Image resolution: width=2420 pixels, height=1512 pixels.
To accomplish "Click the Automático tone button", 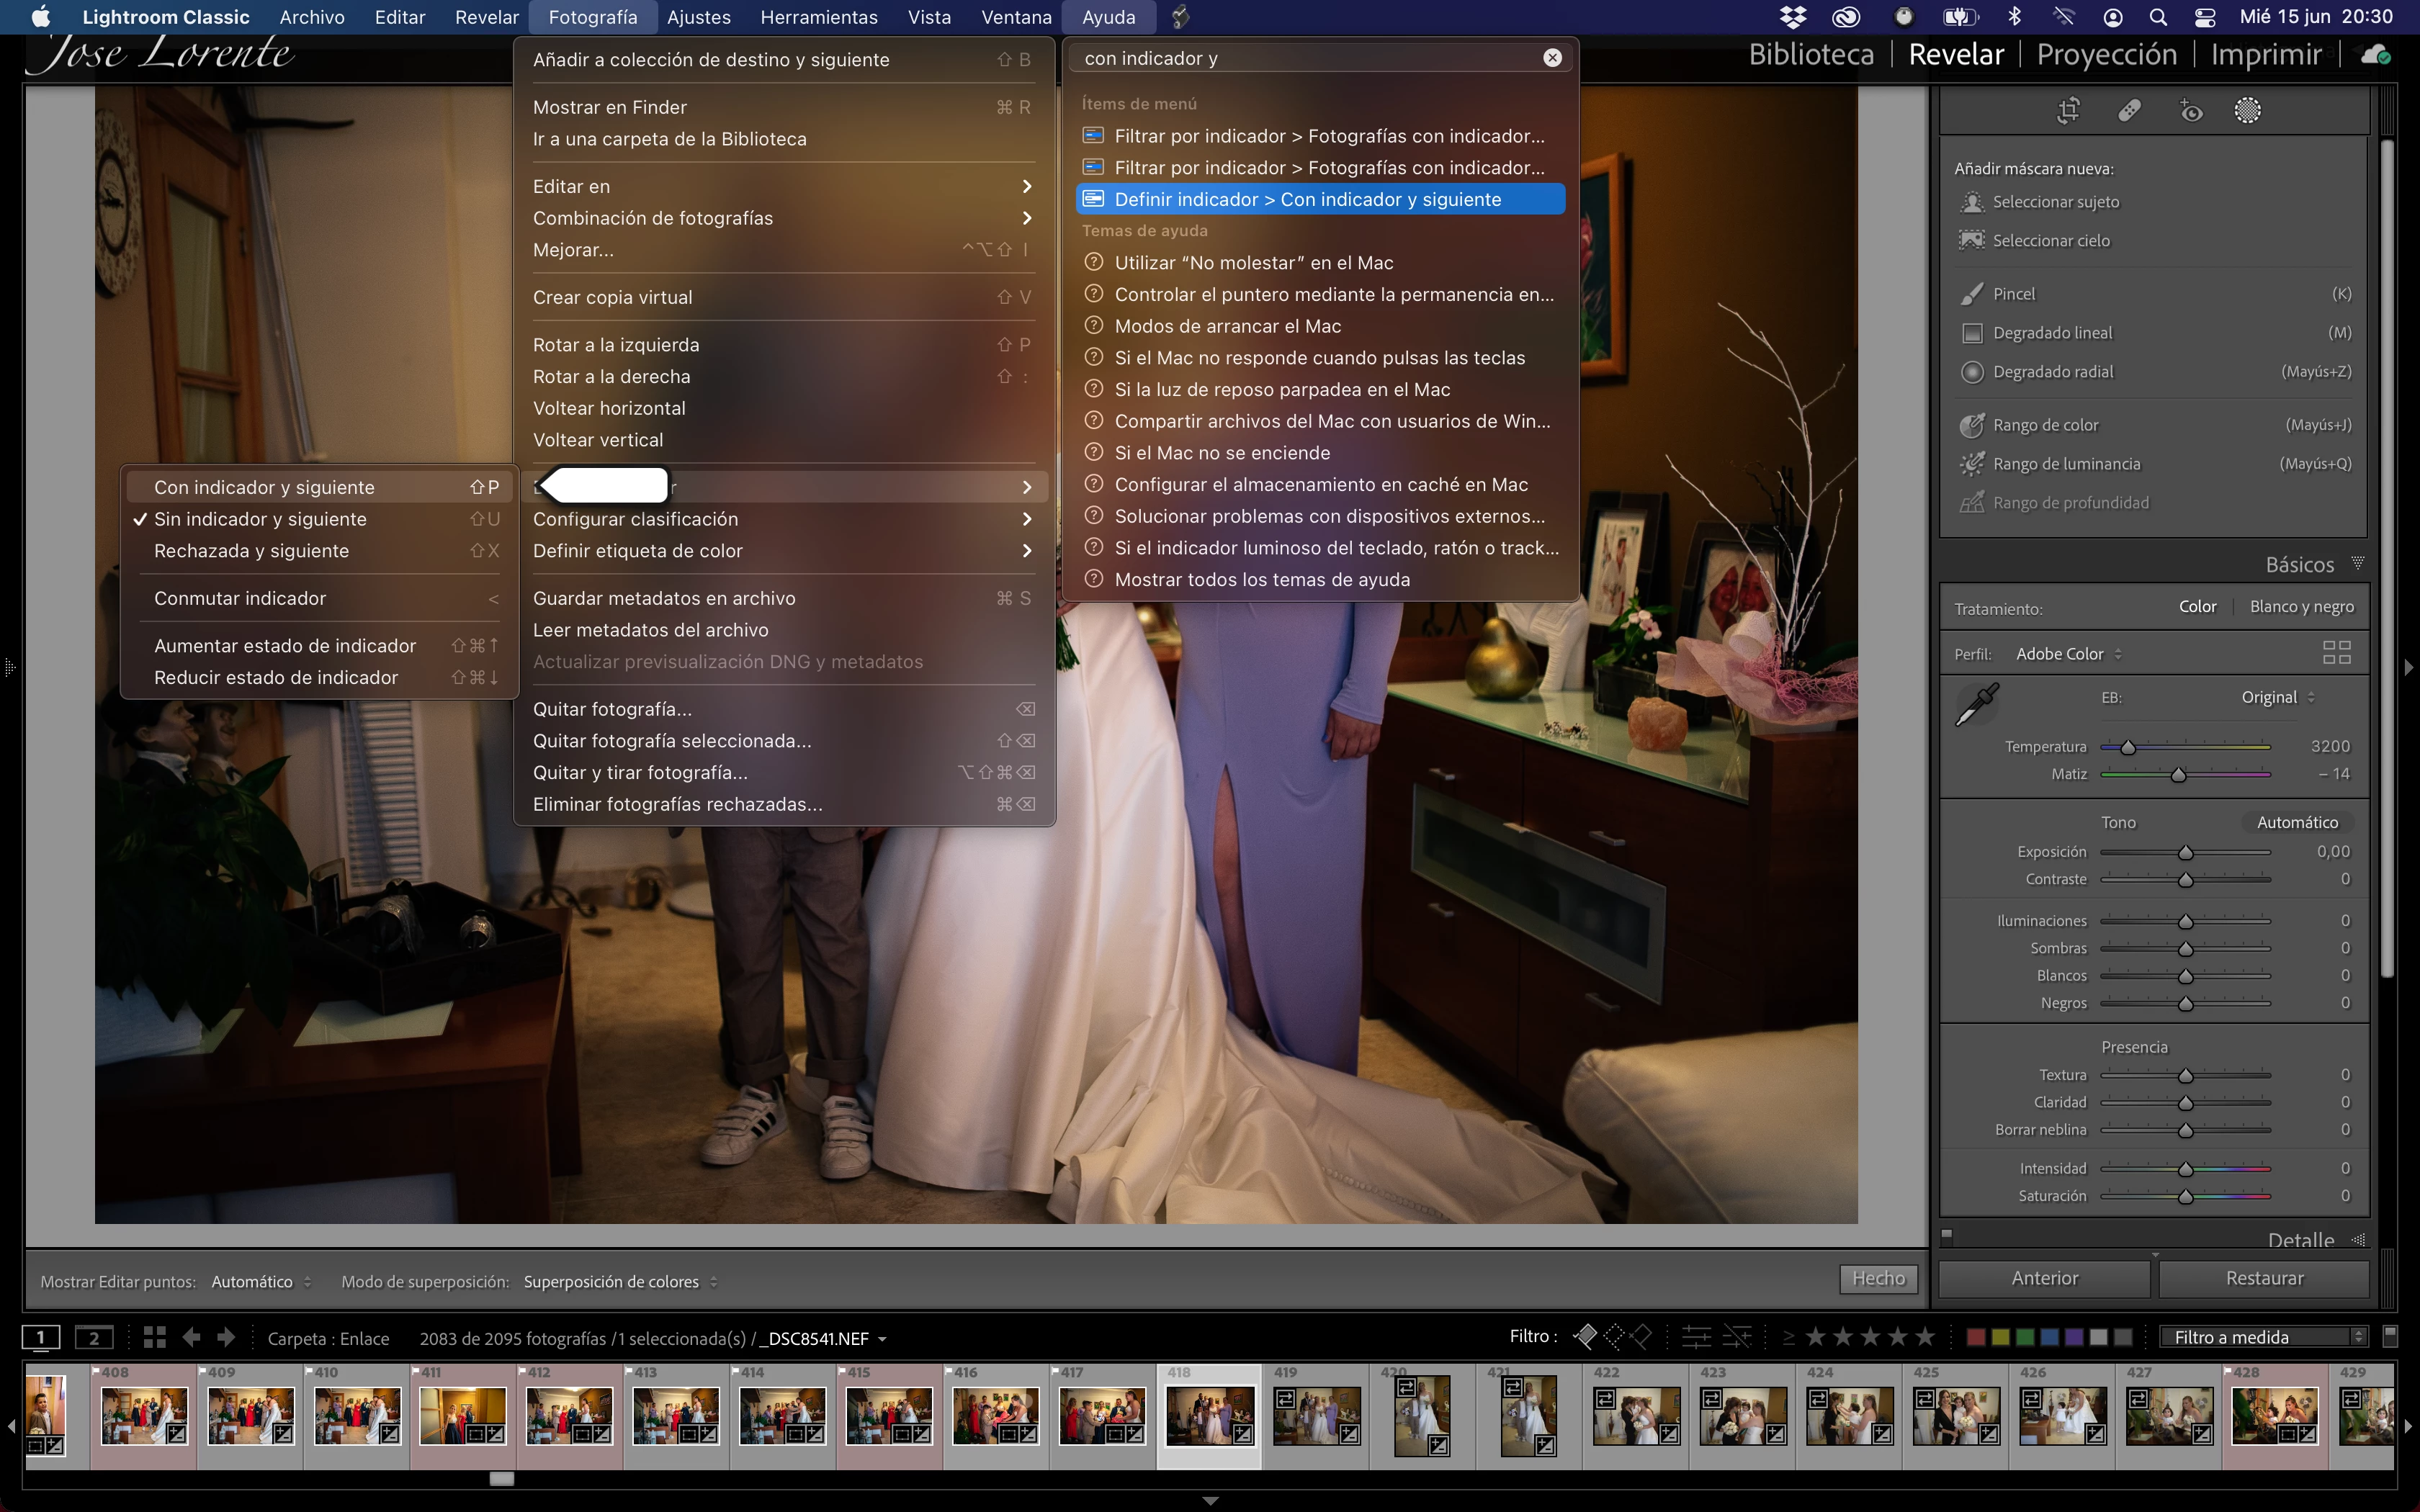I will (2297, 822).
